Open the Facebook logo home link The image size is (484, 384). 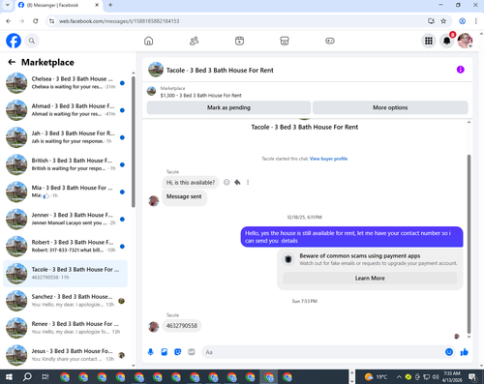14,41
